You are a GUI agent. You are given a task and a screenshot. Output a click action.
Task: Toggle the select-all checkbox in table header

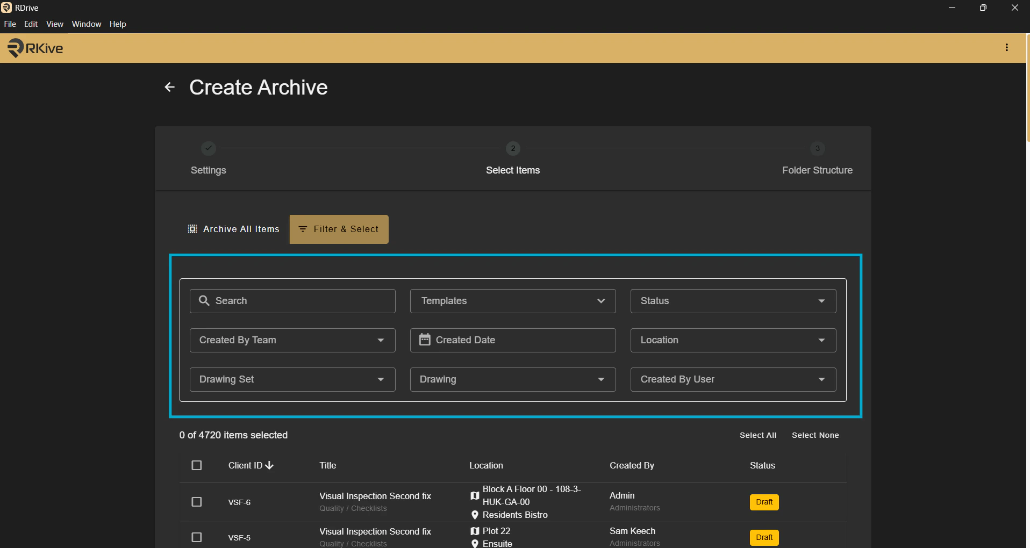pos(197,465)
